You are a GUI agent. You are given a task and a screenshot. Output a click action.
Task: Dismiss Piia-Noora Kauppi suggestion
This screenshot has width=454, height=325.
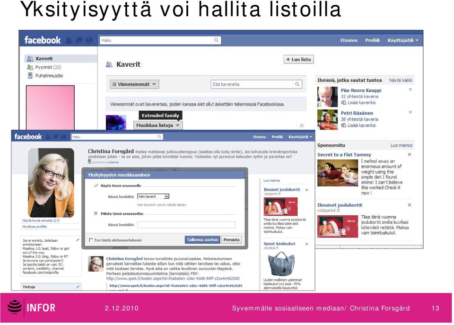[410, 89]
